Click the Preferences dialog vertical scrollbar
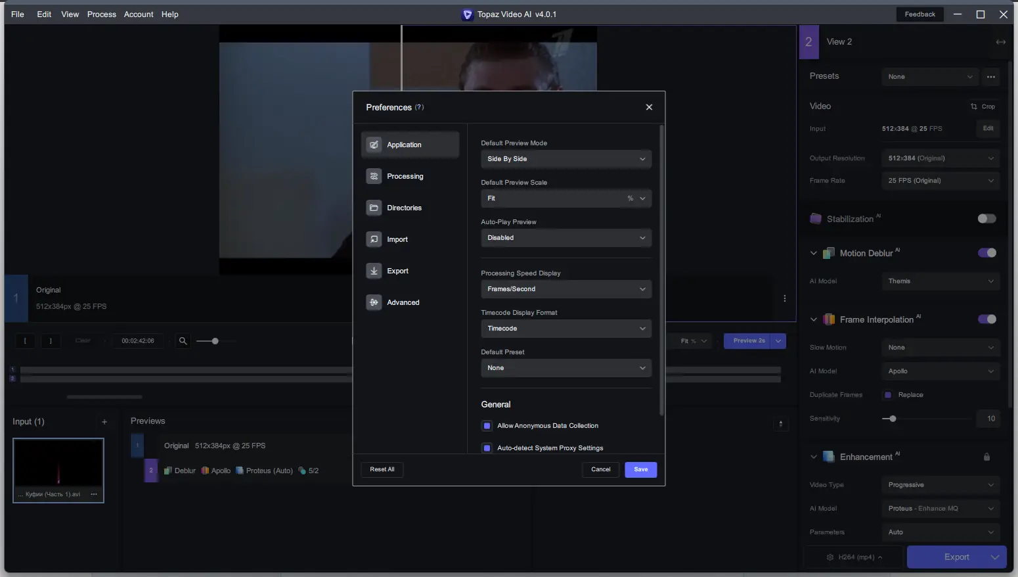 point(661,271)
